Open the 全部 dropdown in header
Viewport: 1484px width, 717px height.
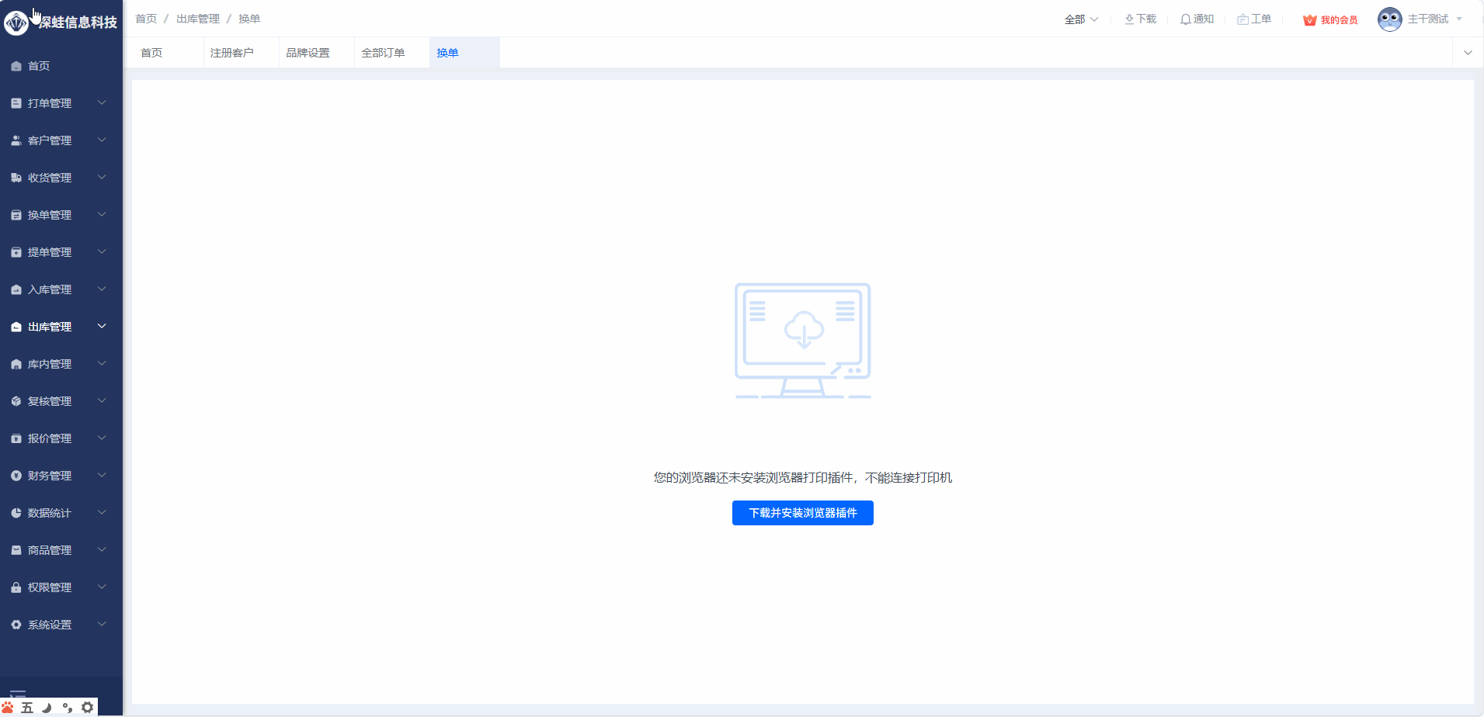point(1081,19)
